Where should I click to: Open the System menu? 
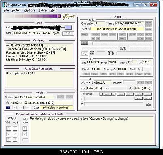tap(17, 11)
